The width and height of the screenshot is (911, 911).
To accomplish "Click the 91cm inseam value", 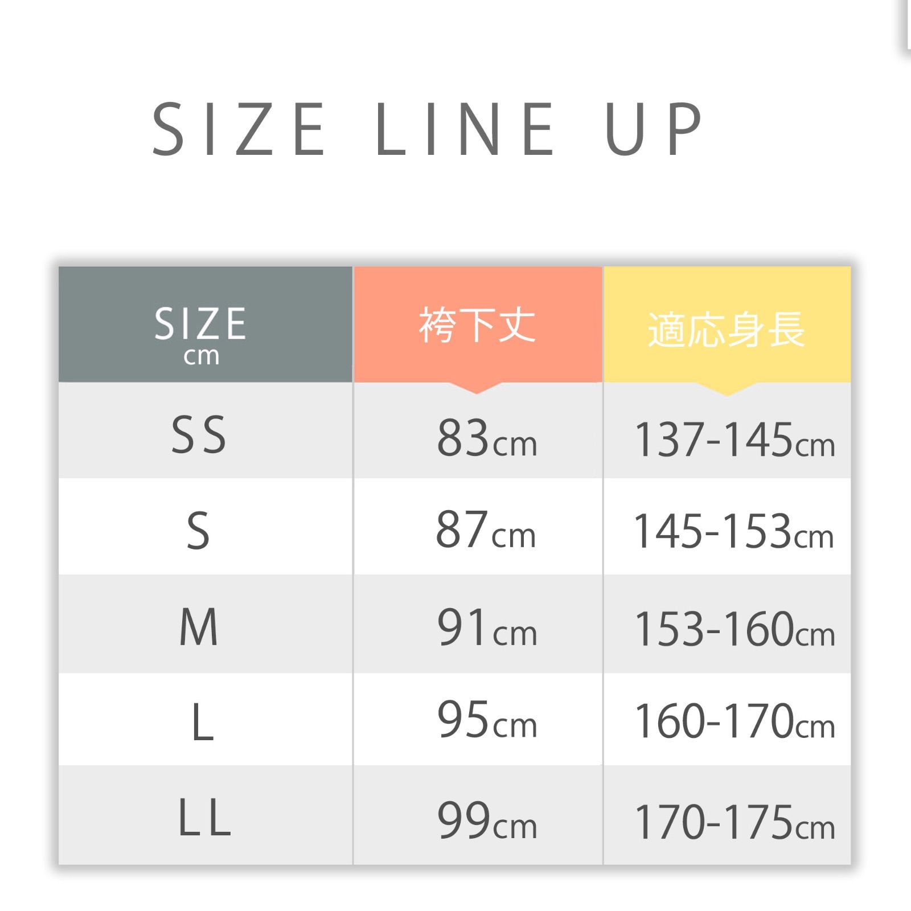I will 486,628.
